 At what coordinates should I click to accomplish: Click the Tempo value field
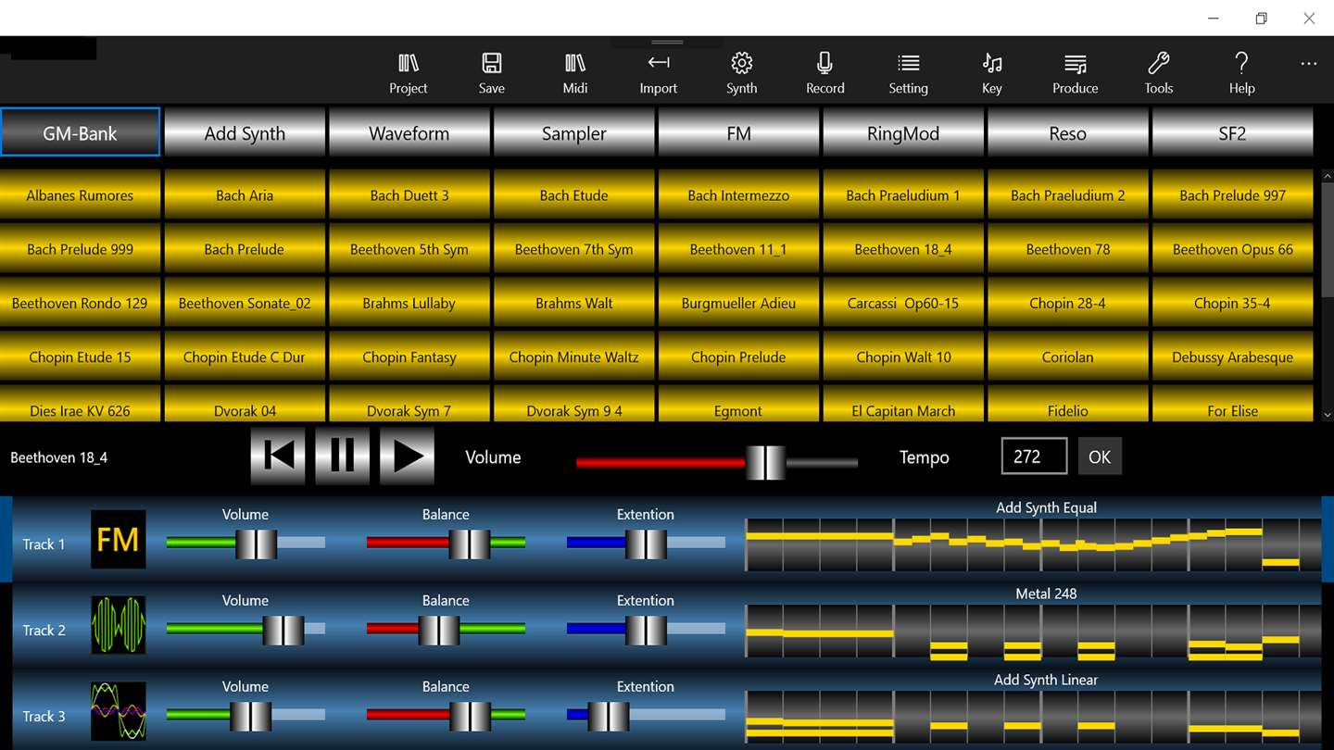[1034, 456]
